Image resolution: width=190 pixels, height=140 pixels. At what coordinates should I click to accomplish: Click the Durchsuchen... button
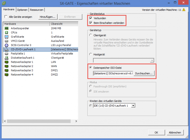(x=144, y=74)
